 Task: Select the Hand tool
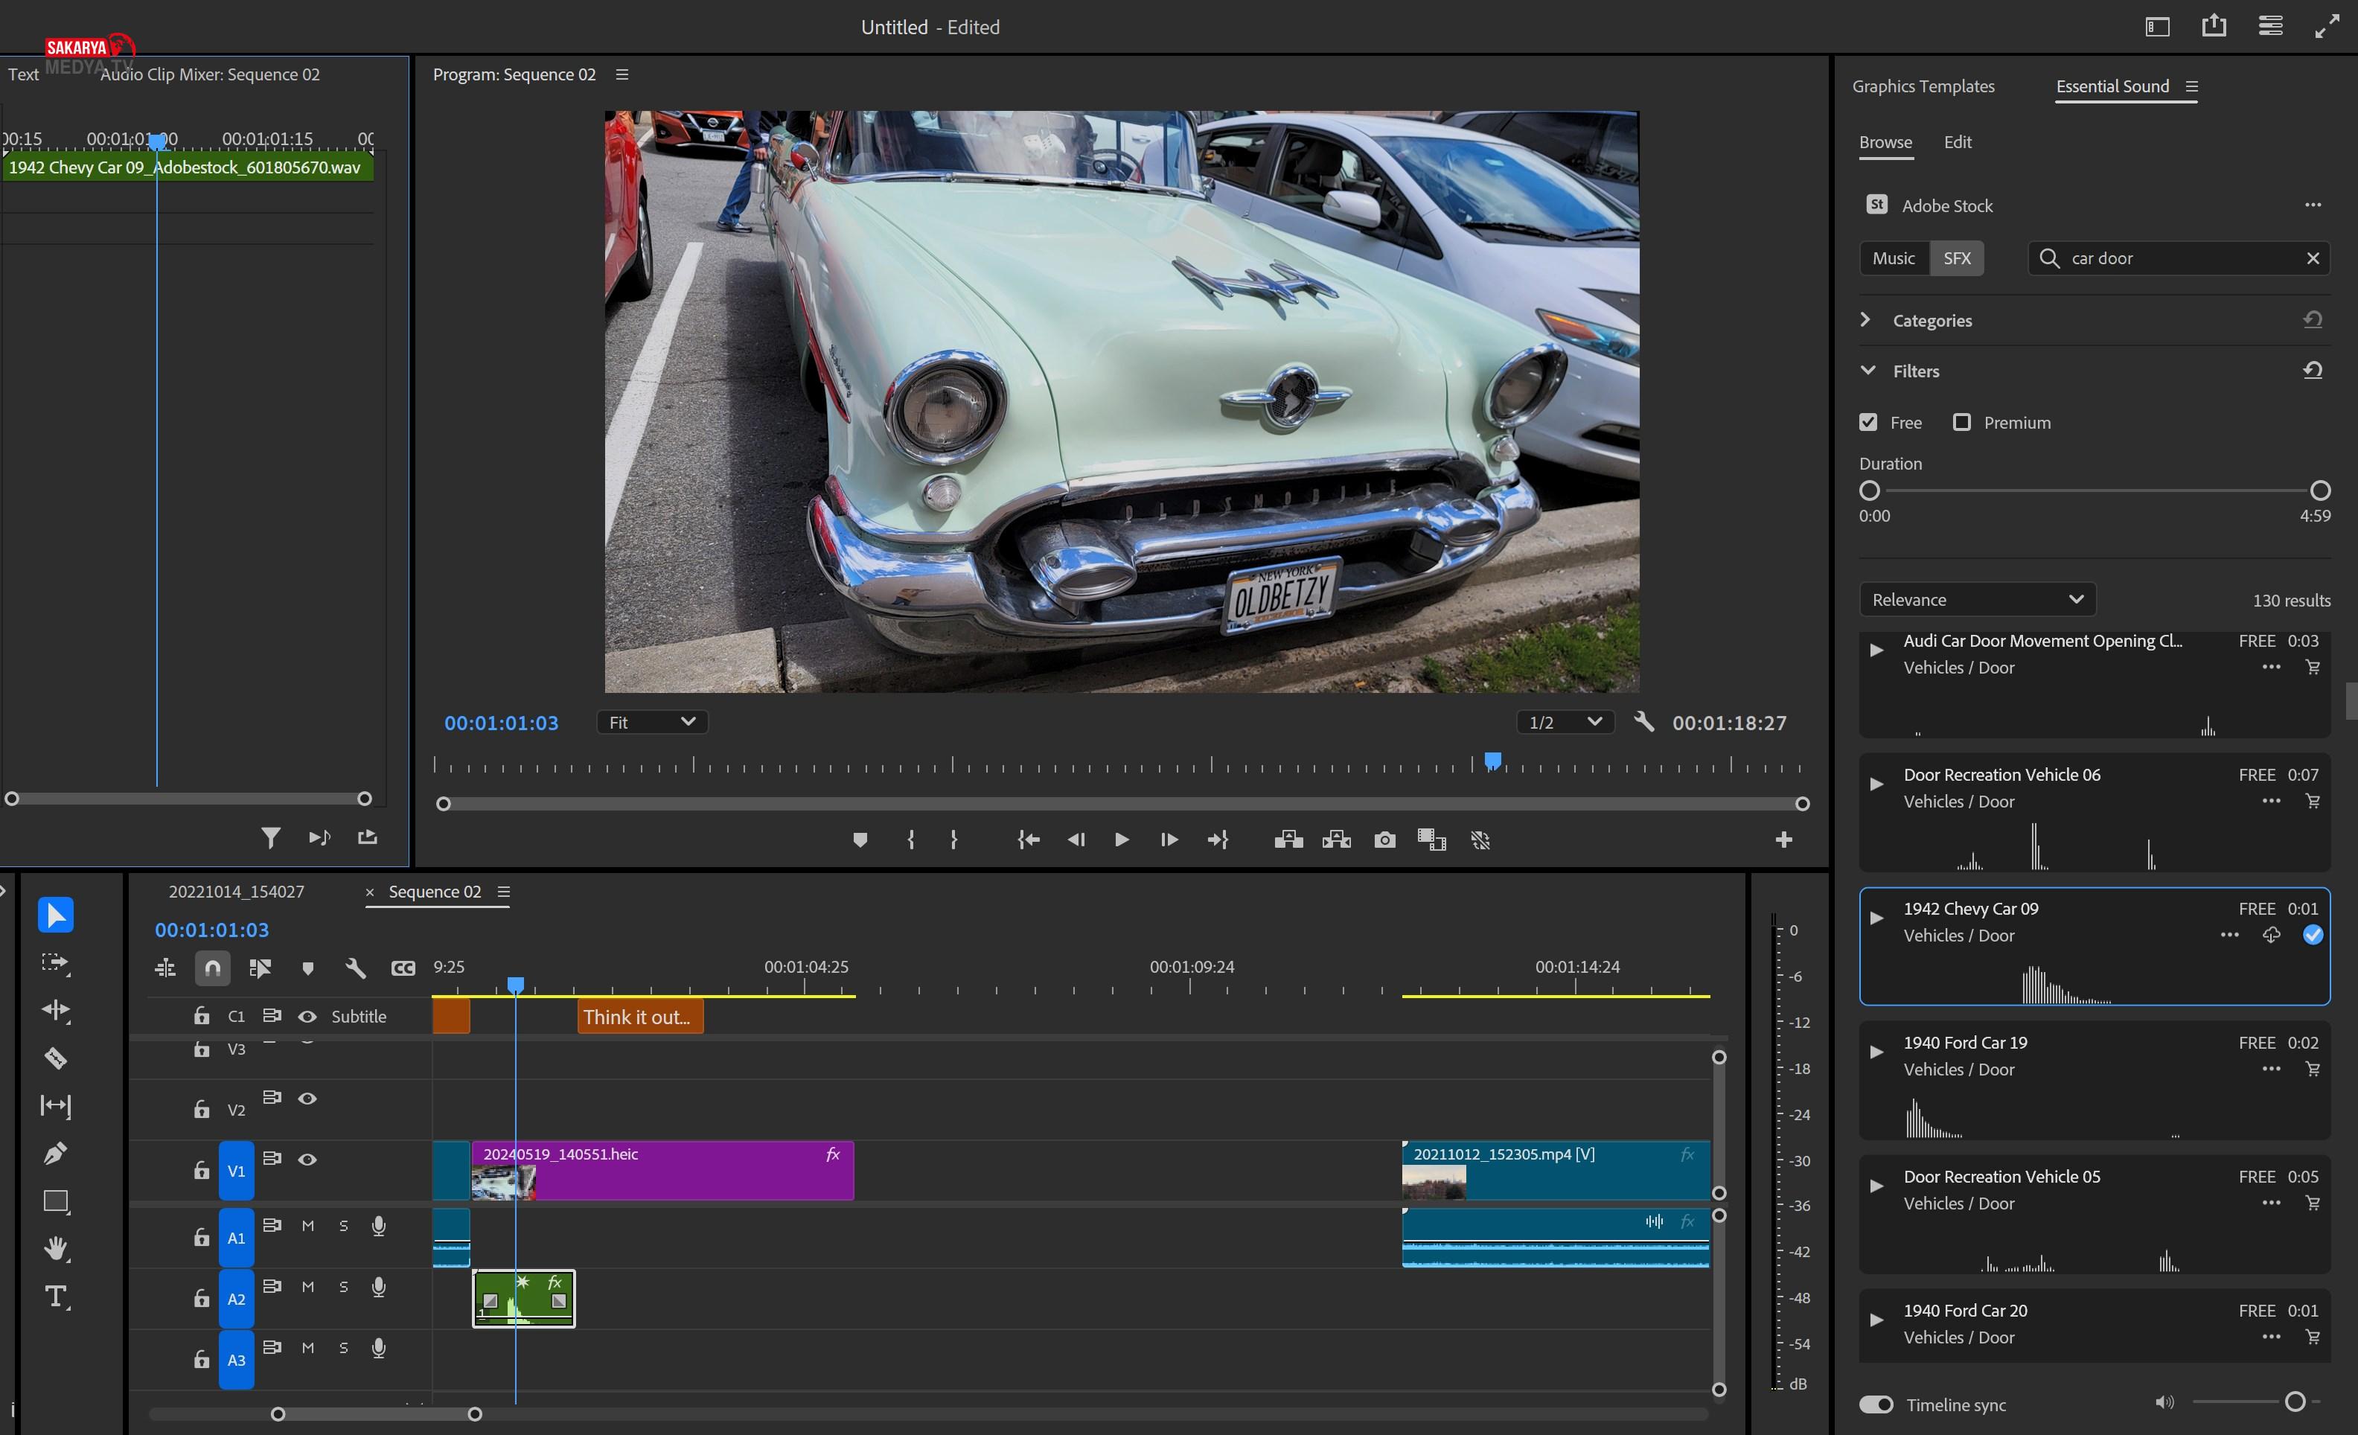pos(54,1248)
